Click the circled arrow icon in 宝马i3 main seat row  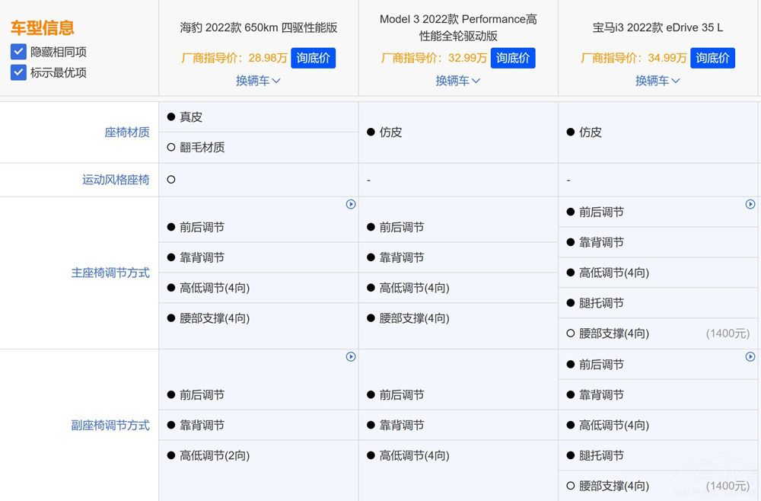click(750, 204)
